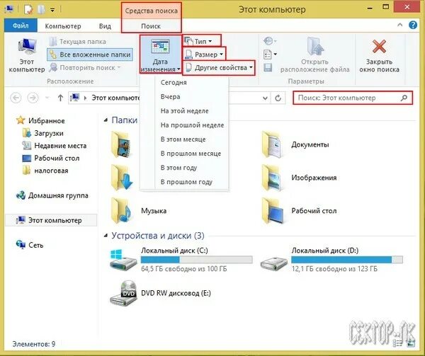Select Рабочий стол folder in content
The height and width of the screenshot is (356, 425).
pos(300,211)
